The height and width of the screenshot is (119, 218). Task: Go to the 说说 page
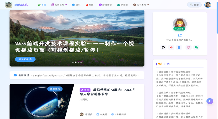click(76, 5)
